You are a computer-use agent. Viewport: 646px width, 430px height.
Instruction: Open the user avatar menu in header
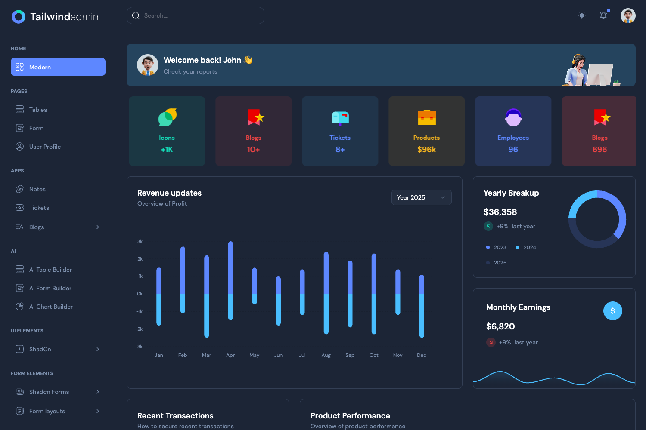coord(628,15)
